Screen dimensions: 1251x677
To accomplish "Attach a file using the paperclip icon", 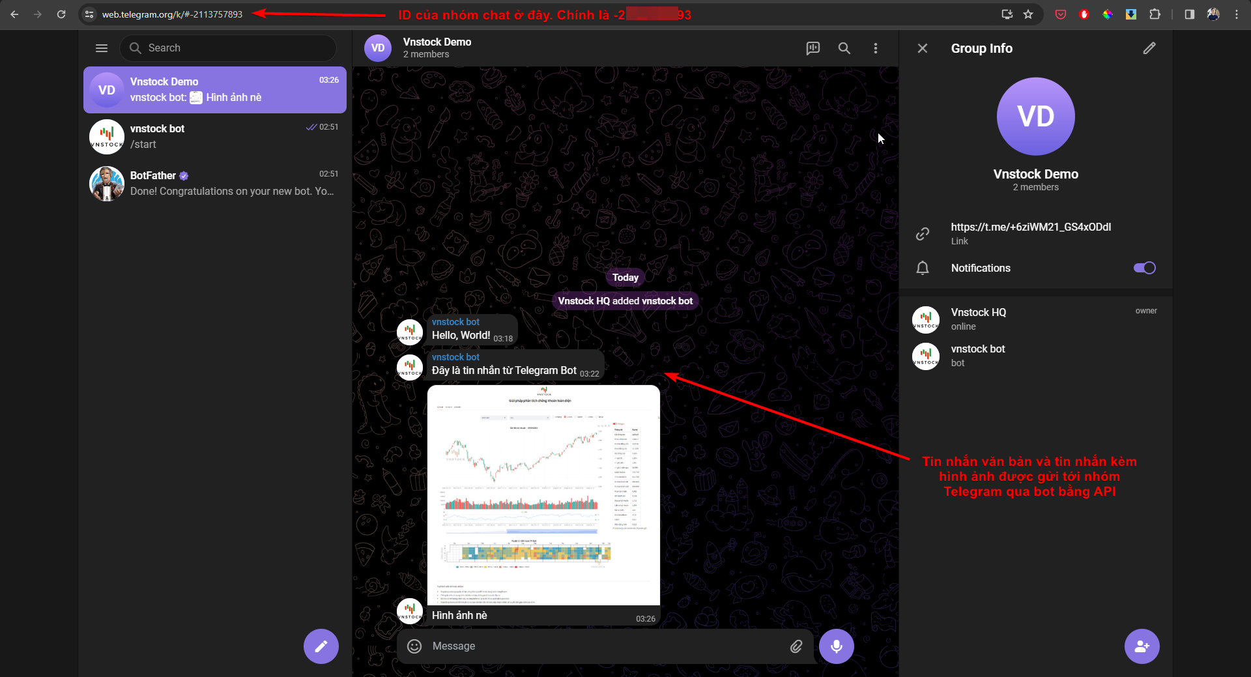I will 796,646.
